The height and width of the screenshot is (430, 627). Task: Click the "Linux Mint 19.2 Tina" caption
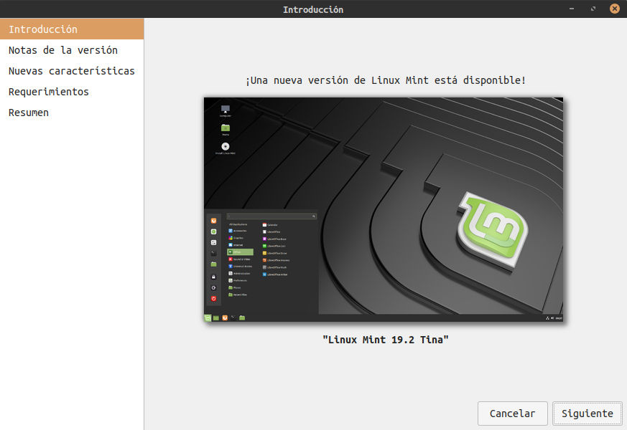click(x=386, y=340)
